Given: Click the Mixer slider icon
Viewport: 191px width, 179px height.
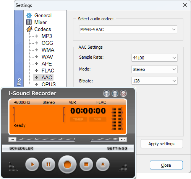Looking at the screenshot, I should tap(29, 22).
